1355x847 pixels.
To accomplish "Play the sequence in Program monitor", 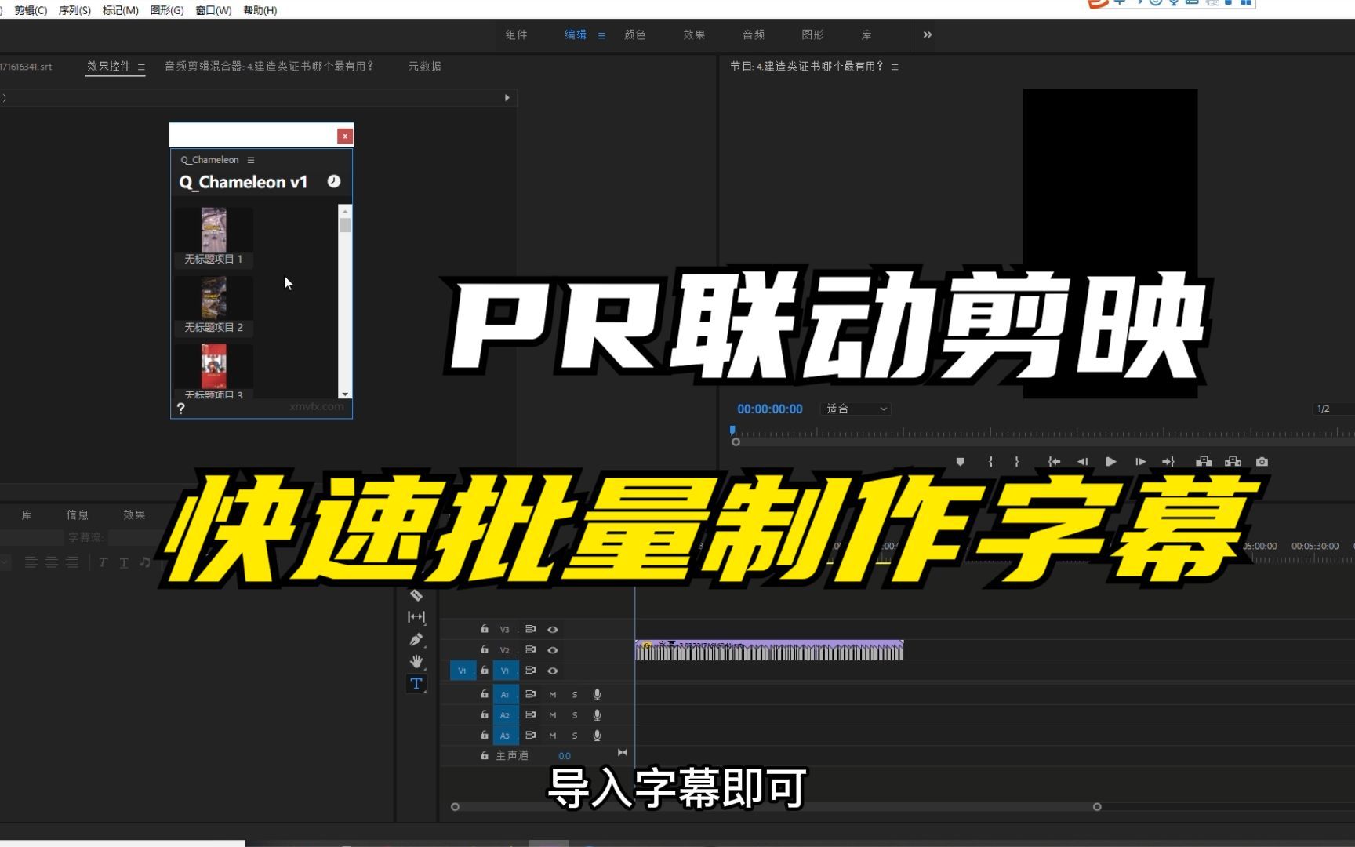I will [x=1111, y=462].
